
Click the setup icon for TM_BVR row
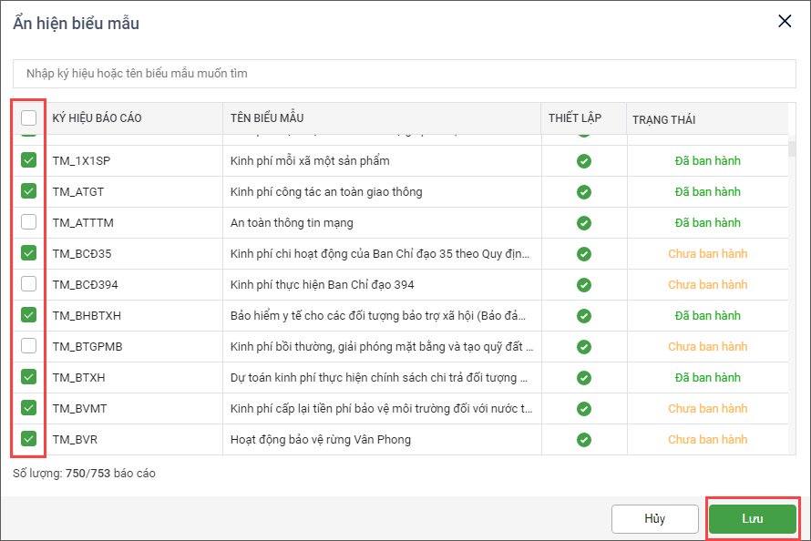[584, 440]
